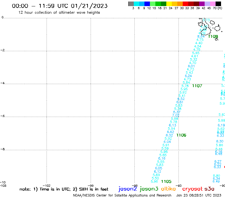Click the gray legend swatch above 3
This screenshot has height=198, width=225.
131,4
